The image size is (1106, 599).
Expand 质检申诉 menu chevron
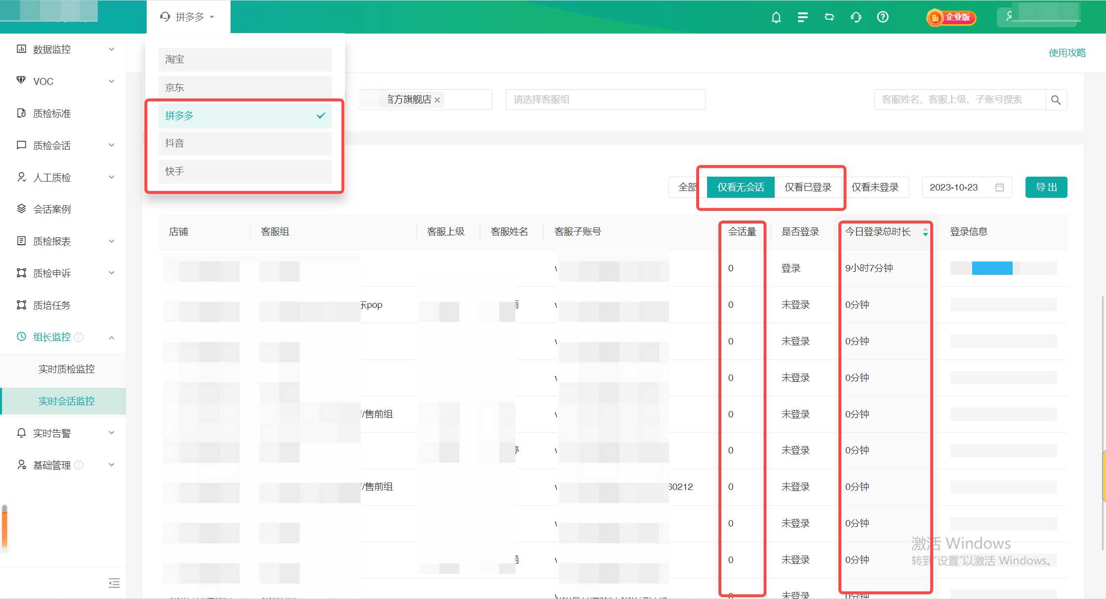(112, 273)
